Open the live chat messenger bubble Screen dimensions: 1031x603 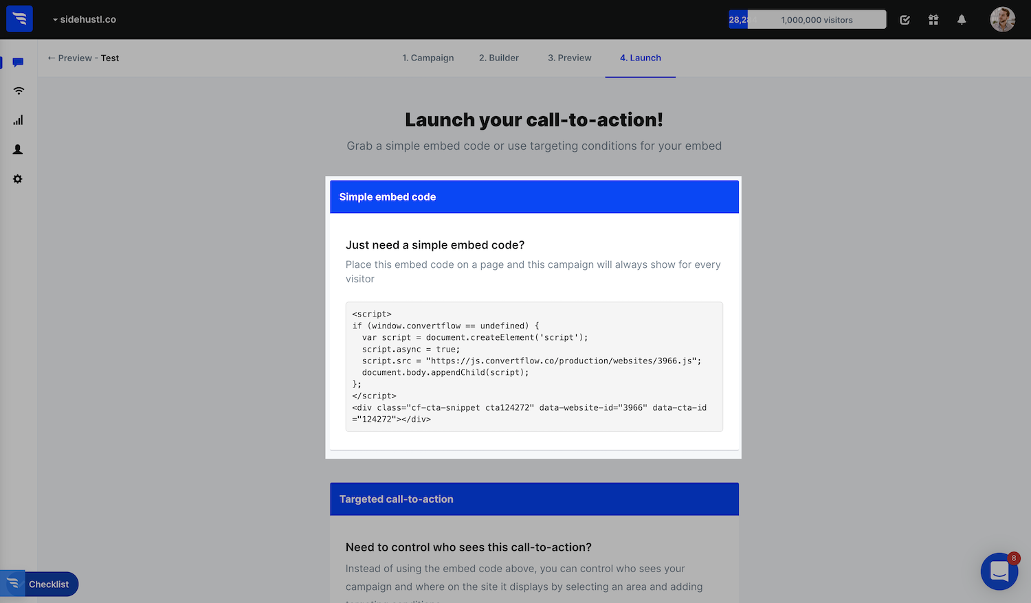coord(999,571)
